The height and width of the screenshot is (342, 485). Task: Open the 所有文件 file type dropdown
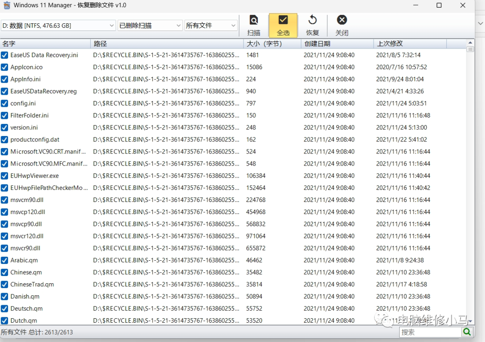pos(211,25)
